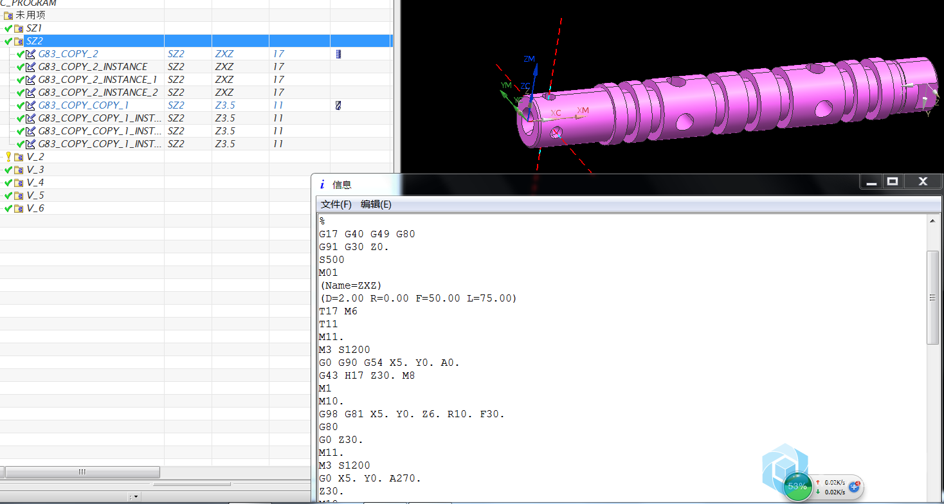Select operation G83_COPY_2_INSTANCE

[93, 67]
